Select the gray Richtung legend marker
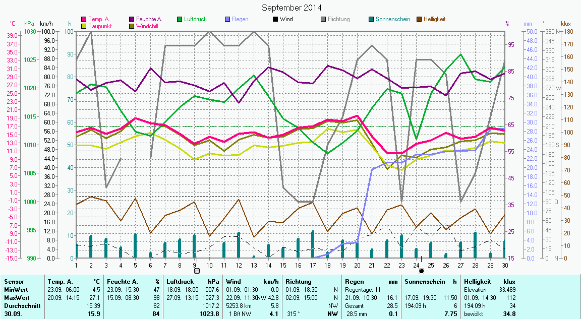581x319 pixels. (323, 19)
